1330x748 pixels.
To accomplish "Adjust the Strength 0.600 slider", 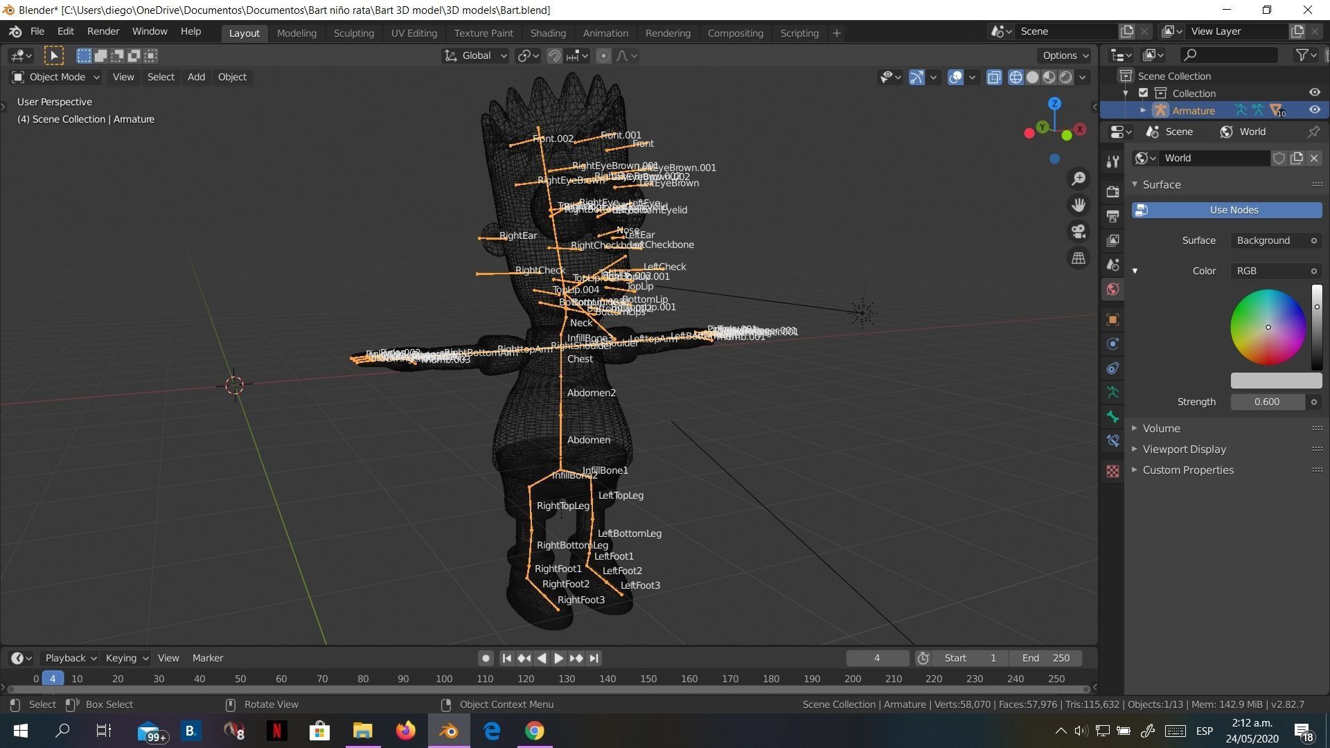I will point(1268,402).
